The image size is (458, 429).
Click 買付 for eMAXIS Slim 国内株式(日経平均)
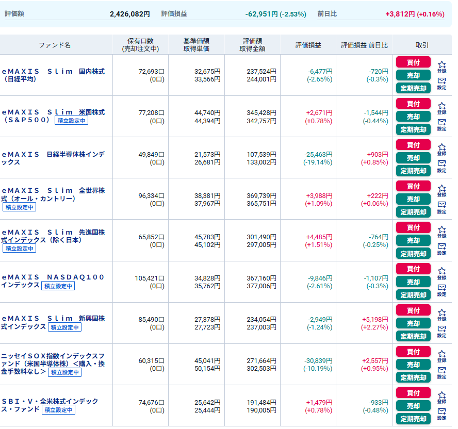click(x=413, y=62)
